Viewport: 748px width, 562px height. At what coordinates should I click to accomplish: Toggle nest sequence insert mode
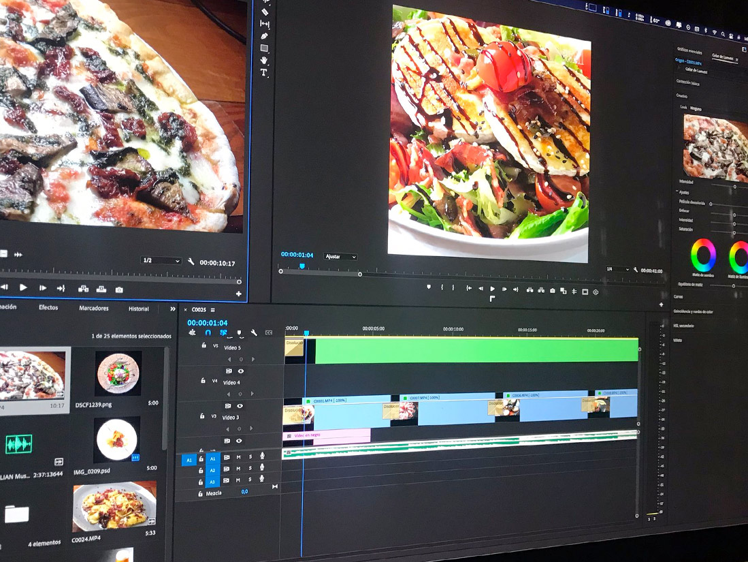192,332
